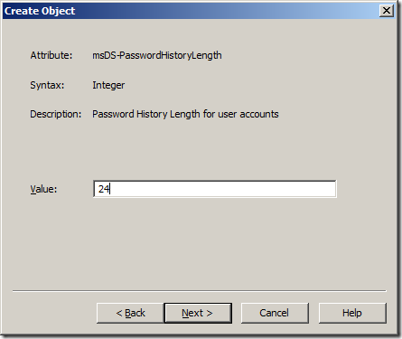
Task: Click the word 'Object' in title
Action: pos(58,11)
